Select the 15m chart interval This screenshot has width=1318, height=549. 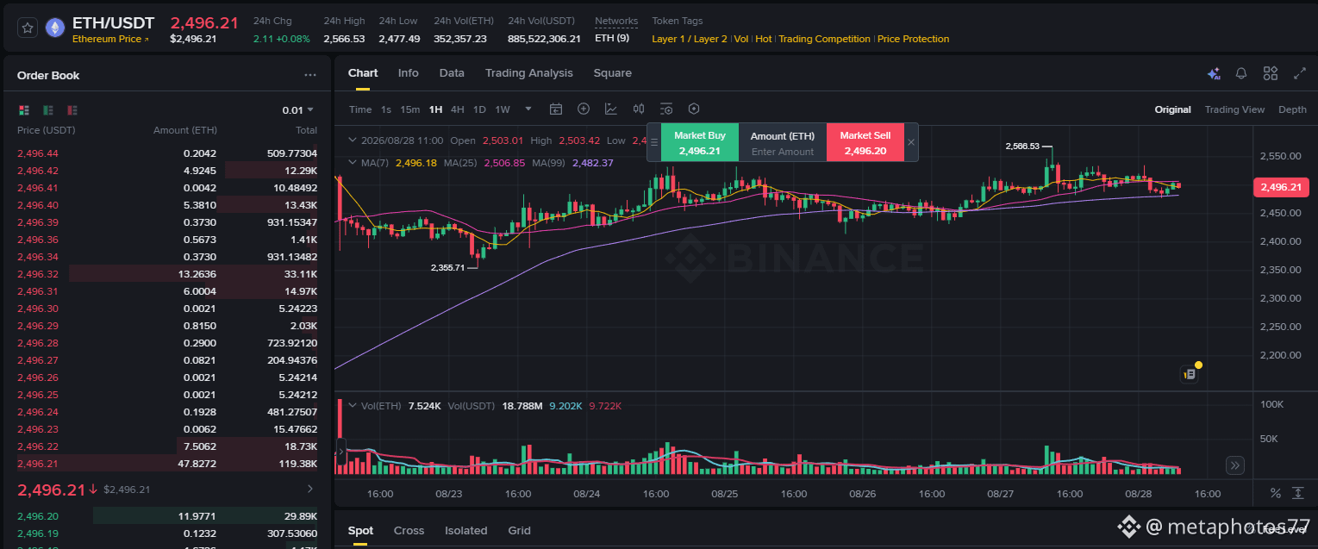pyautogui.click(x=410, y=109)
